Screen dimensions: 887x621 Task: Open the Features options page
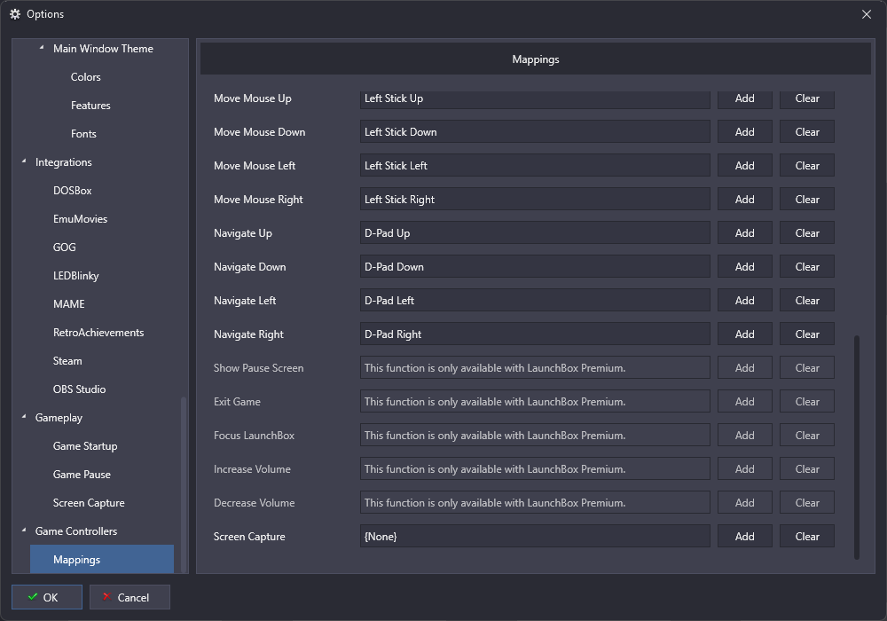click(x=90, y=106)
